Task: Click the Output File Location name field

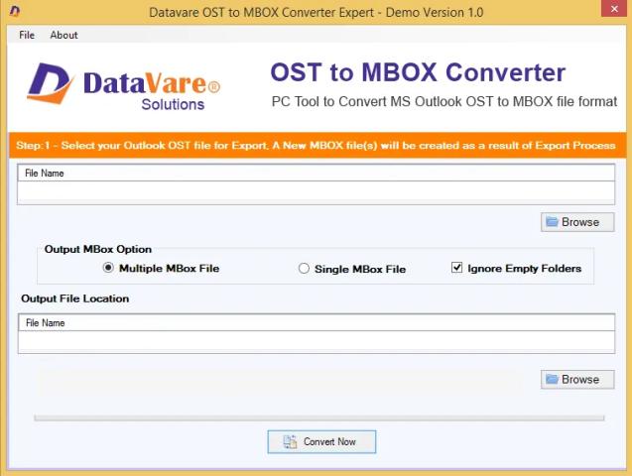Action: pyautogui.click(x=316, y=342)
